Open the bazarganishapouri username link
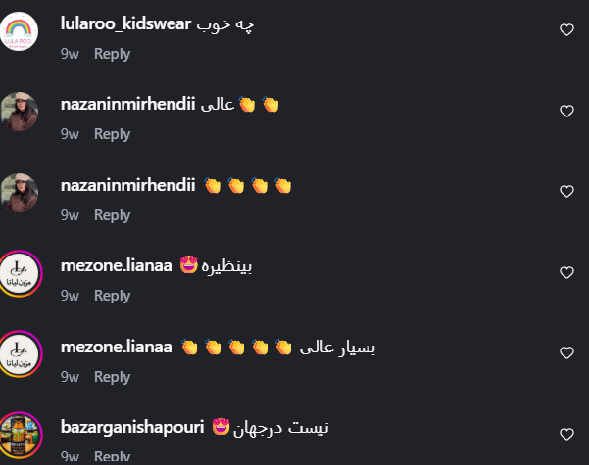This screenshot has height=465, width=589. (x=132, y=427)
